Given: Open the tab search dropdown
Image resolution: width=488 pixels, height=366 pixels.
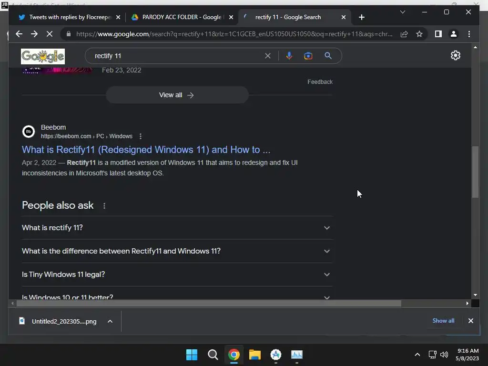Looking at the screenshot, I should (402, 12).
